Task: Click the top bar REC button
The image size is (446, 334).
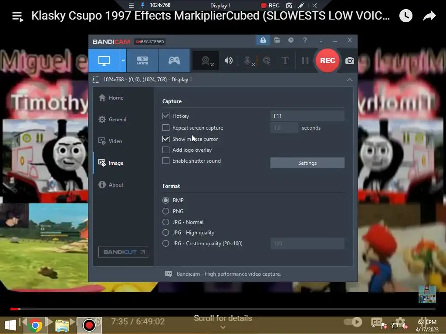Action: tap(270, 5)
